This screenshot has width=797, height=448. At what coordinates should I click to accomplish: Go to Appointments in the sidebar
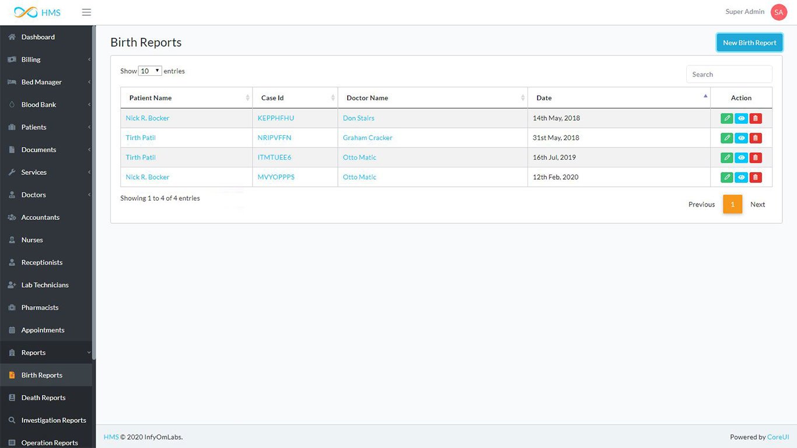tap(43, 330)
